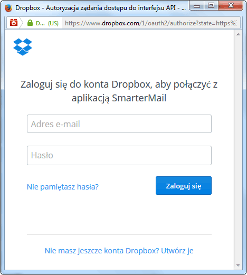Click the scrollbar down arrow
This screenshot has height=275, width=247.
(x=238, y=265)
